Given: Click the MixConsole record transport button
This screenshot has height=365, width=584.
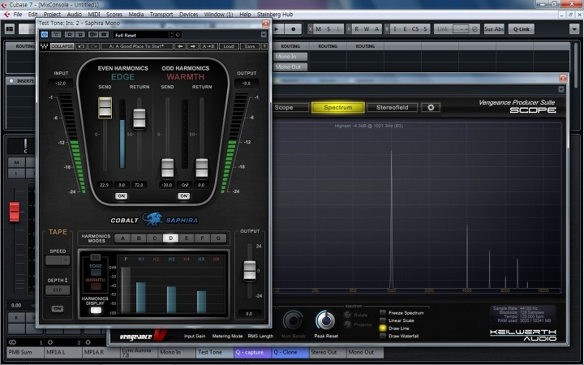Looking at the screenshot, I should [x=293, y=29].
